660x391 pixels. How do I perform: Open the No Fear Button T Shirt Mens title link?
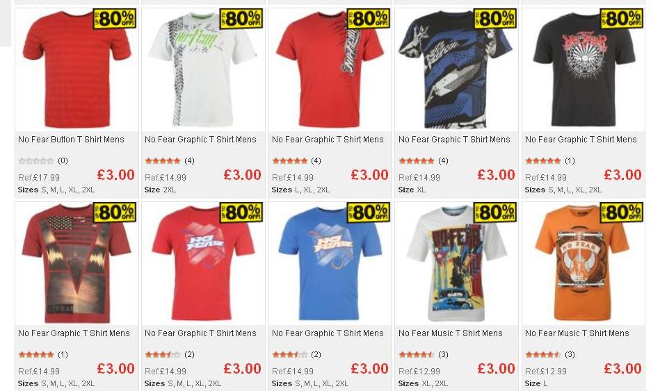click(x=71, y=139)
